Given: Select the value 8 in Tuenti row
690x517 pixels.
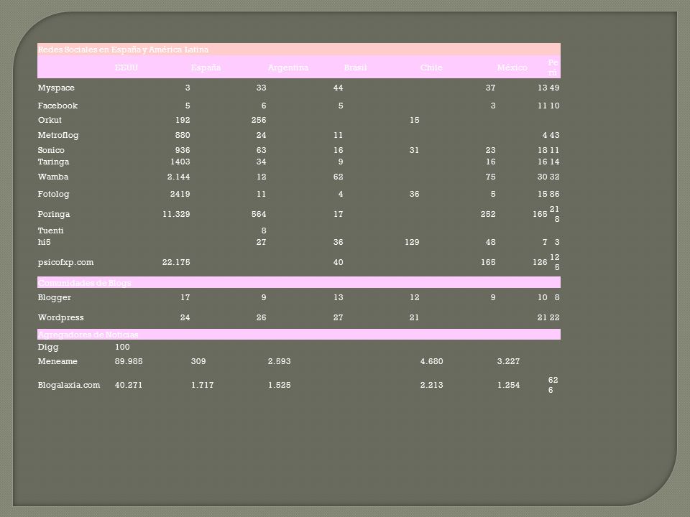Looking at the screenshot, I should pos(264,230).
